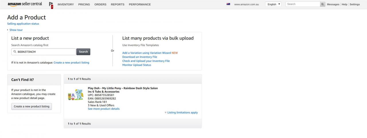This screenshot has height=138, width=367.
Task: Open the ORDERS menu
Action: pos(100,5)
